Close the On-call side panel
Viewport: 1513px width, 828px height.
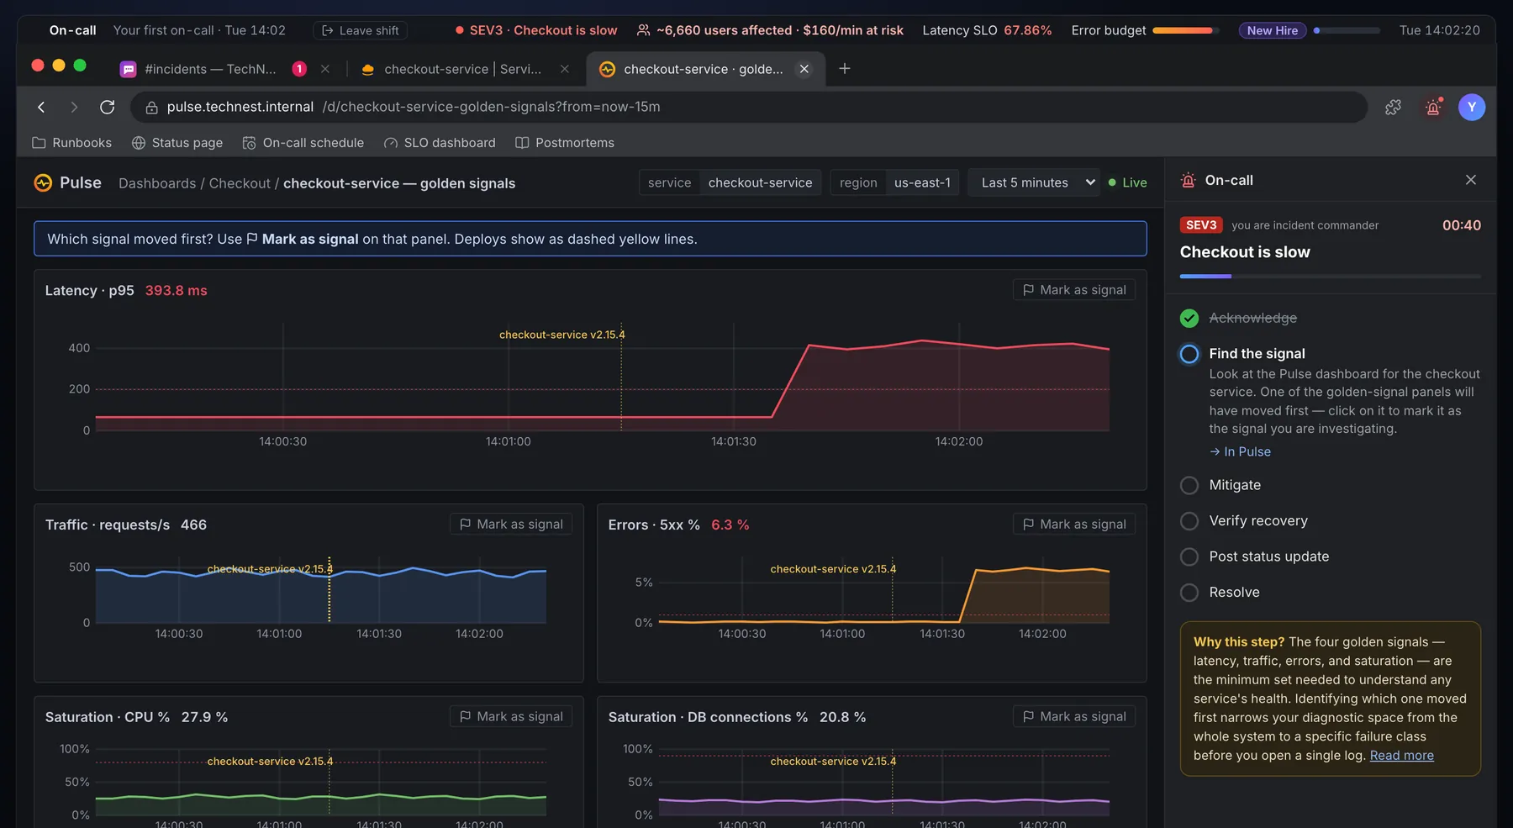pyautogui.click(x=1471, y=180)
